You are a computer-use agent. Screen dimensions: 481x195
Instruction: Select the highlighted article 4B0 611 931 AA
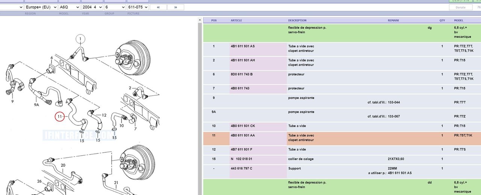point(243,135)
